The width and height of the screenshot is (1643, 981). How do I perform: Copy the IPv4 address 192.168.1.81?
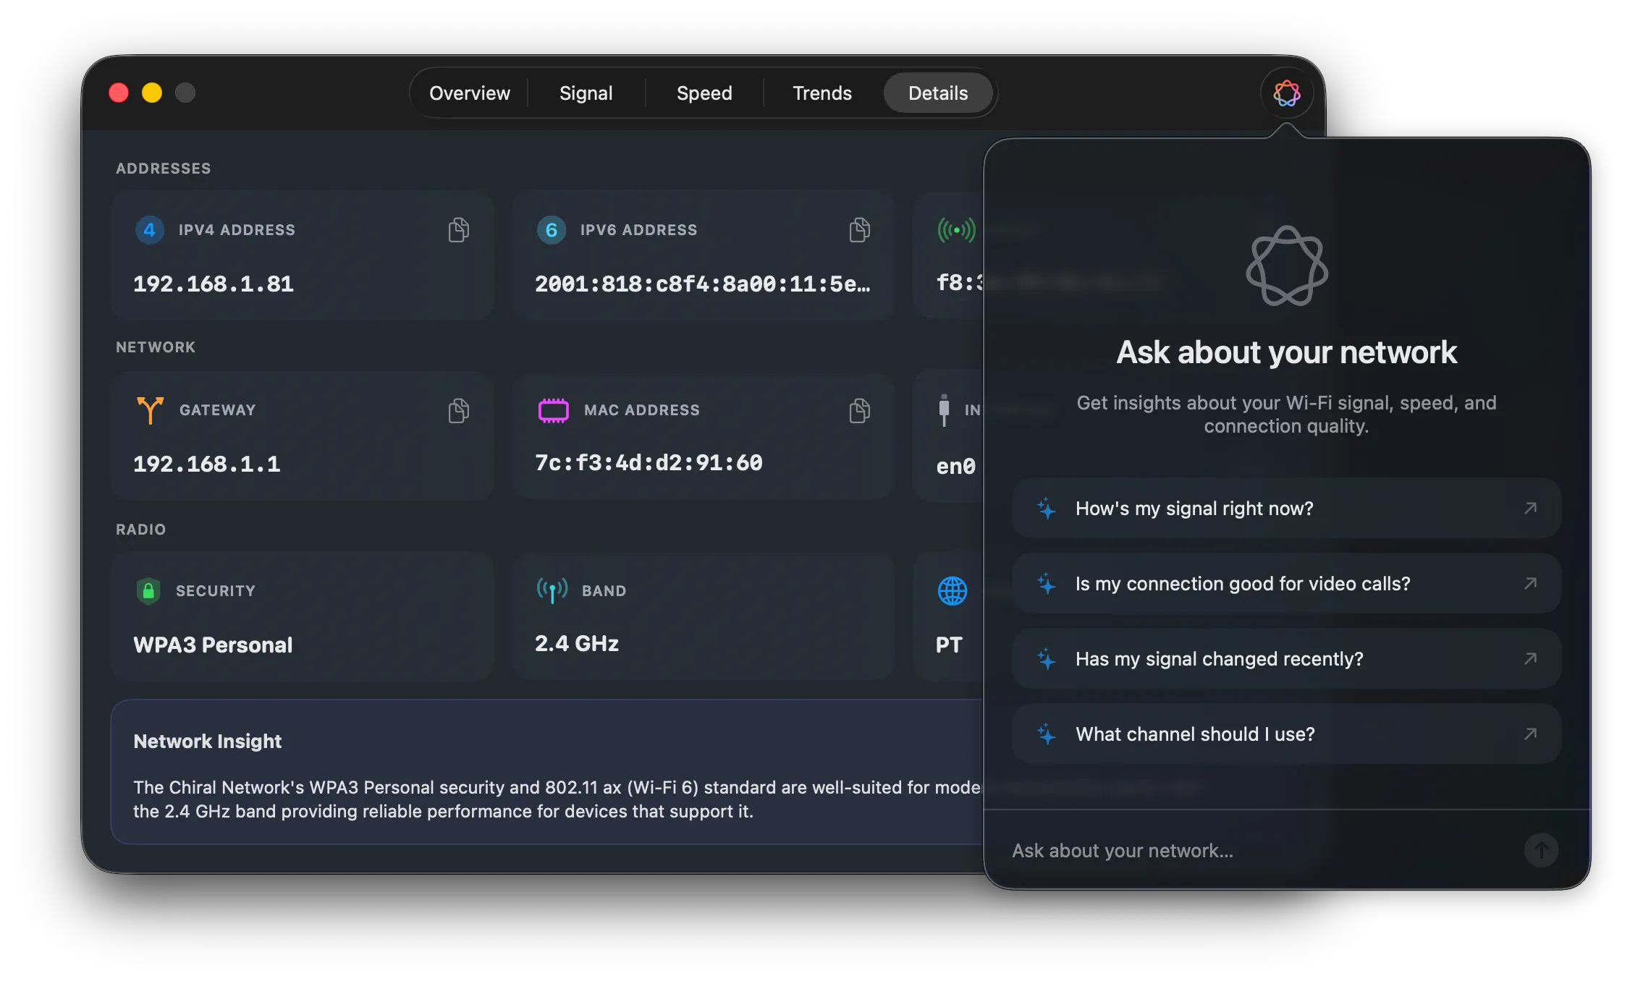pyautogui.click(x=457, y=229)
